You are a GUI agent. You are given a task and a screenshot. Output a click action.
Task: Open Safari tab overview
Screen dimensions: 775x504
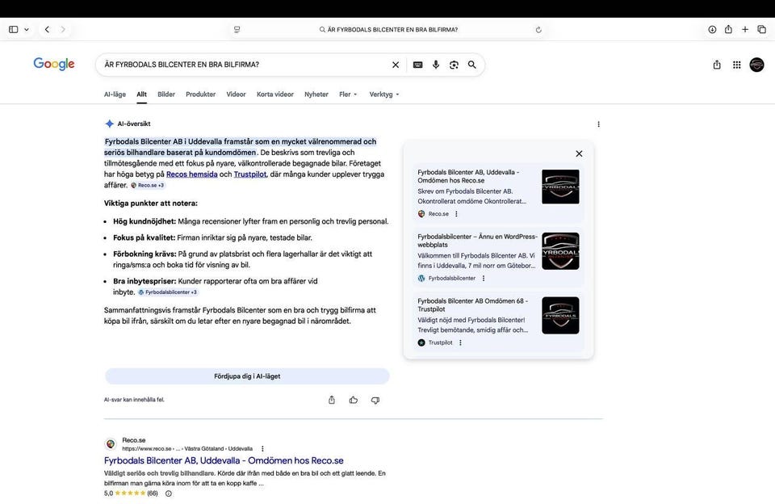(x=761, y=30)
